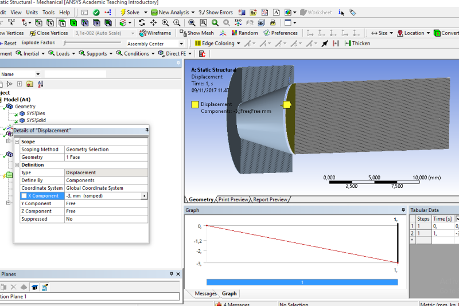The height and width of the screenshot is (306, 459).
Task: Click the folder filter icon in outline toolbar
Action: point(30,84)
